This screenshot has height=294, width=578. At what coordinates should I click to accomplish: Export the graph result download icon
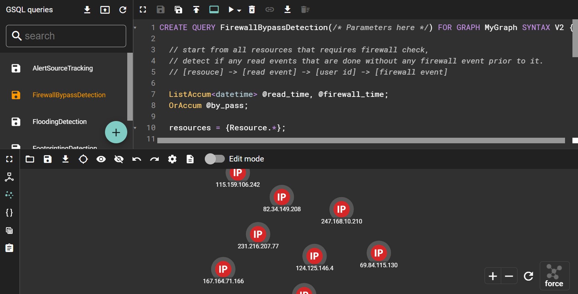pyautogui.click(x=66, y=159)
